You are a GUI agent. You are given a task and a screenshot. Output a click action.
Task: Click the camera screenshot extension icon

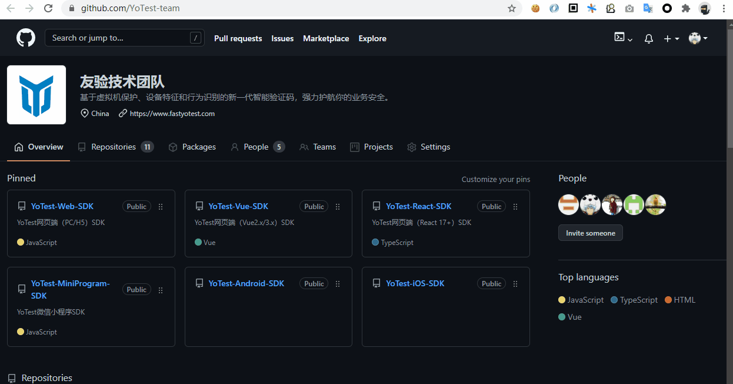(629, 8)
